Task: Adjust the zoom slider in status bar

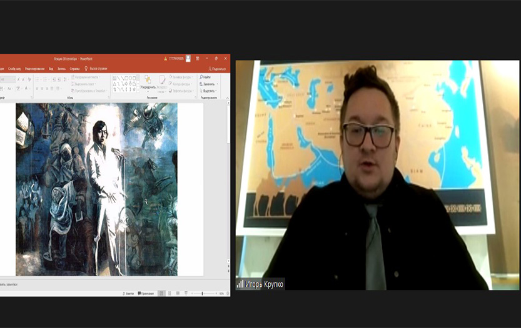Action: click(202, 293)
